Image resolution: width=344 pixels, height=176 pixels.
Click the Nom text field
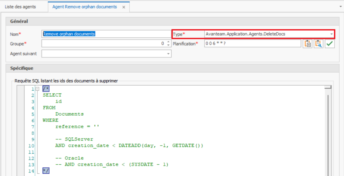tap(106, 34)
